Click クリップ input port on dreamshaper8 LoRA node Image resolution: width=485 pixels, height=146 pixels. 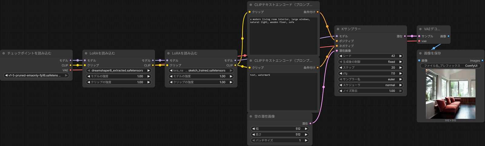85,65
